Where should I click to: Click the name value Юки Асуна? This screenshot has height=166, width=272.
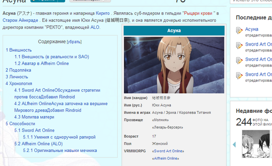(x=161, y=105)
